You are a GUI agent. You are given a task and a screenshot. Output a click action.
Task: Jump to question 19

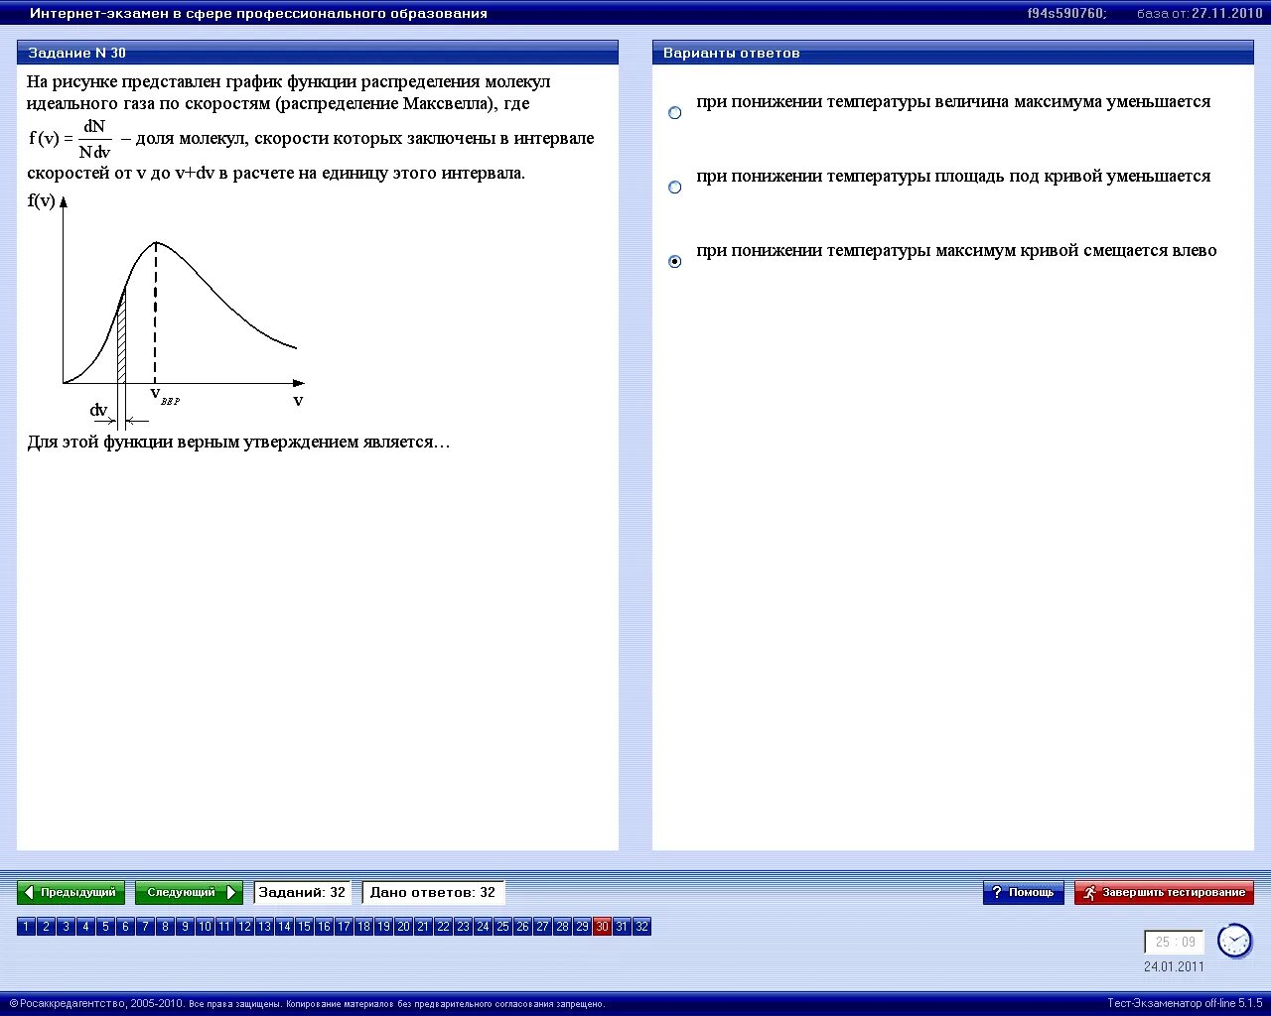(383, 927)
